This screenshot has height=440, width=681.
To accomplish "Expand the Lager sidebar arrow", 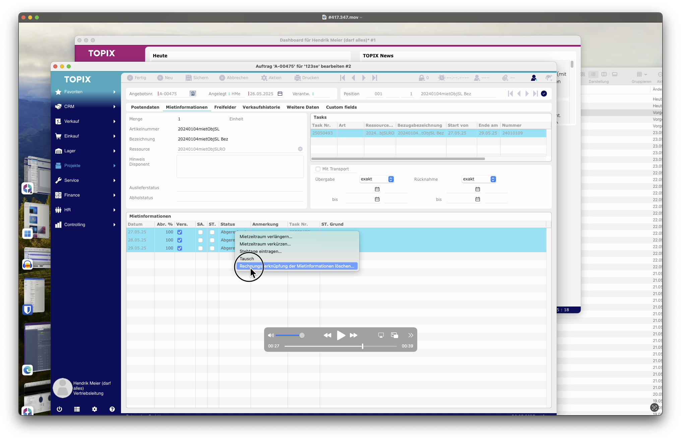I will (115, 151).
